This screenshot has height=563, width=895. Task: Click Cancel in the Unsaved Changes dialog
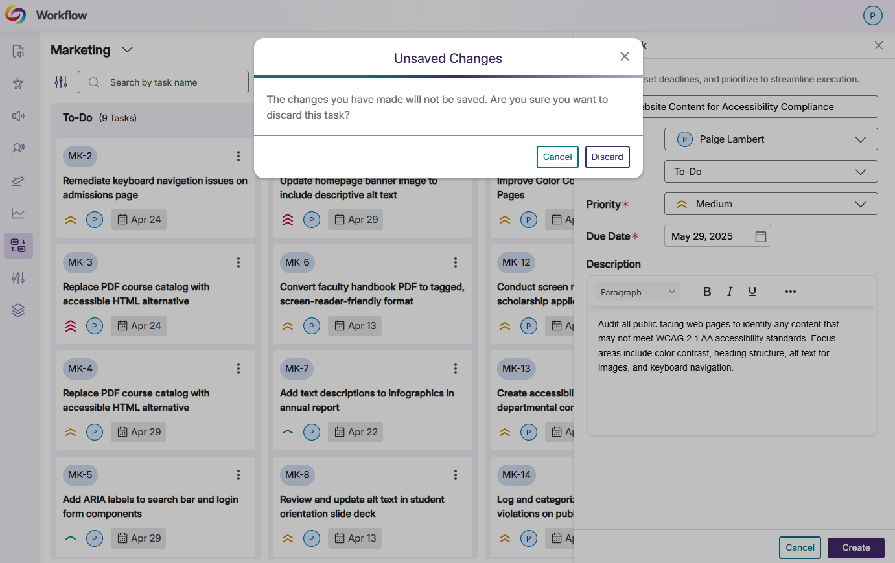(557, 157)
